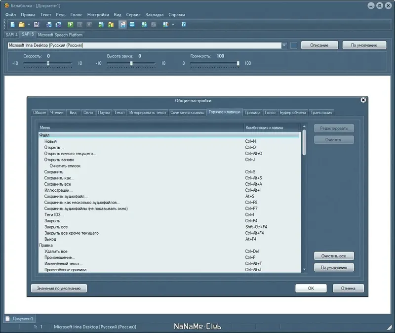Toggle the highlighted panel toolbar button
The width and height of the screenshot is (395, 333).
click(x=122, y=24)
